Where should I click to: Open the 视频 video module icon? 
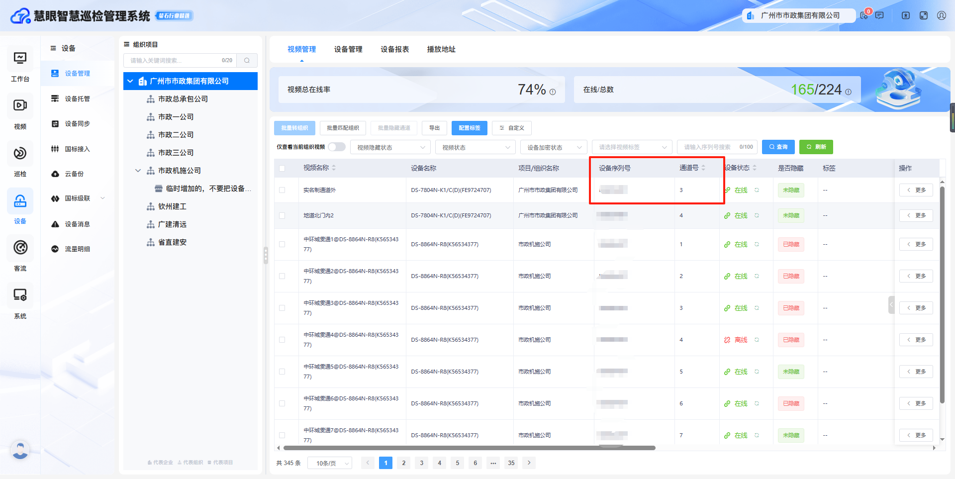[20, 105]
